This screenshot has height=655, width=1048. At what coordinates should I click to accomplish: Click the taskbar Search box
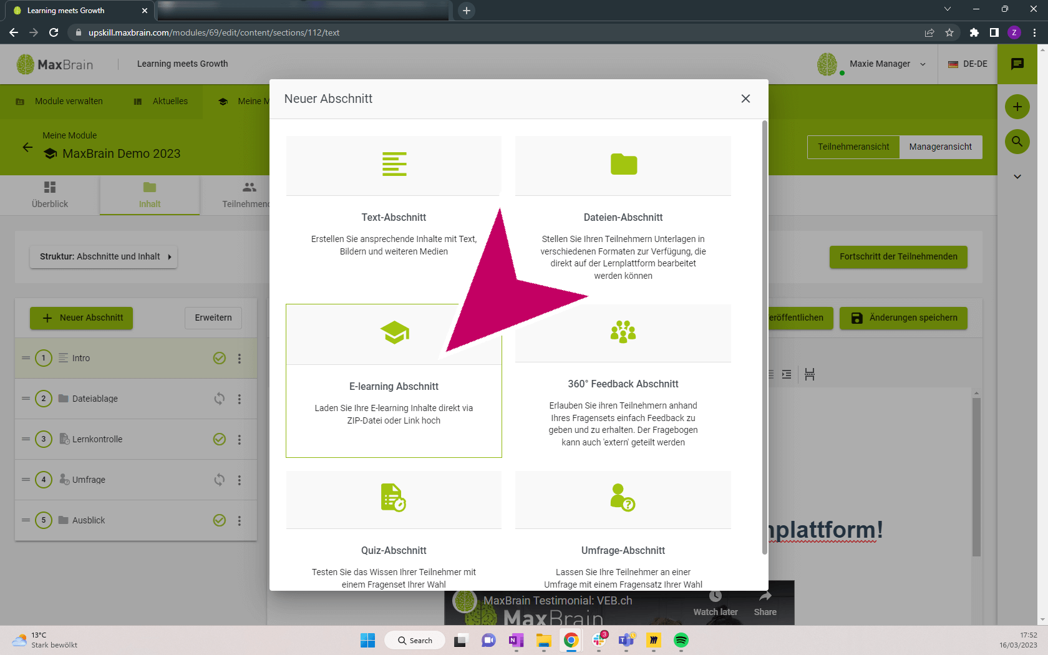[415, 640]
